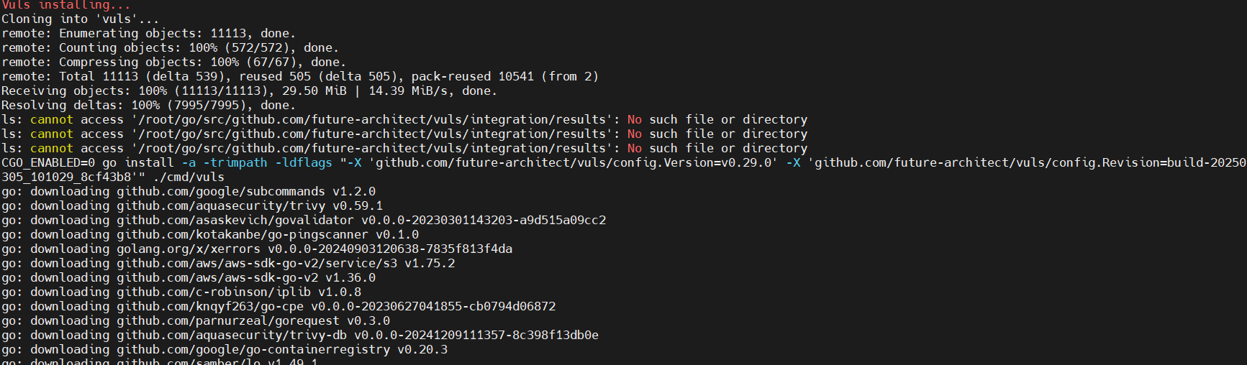1247x365 pixels.
Task: Click the "Resolving deltas: 100% (7995/7995)" line
Action: 146,106
